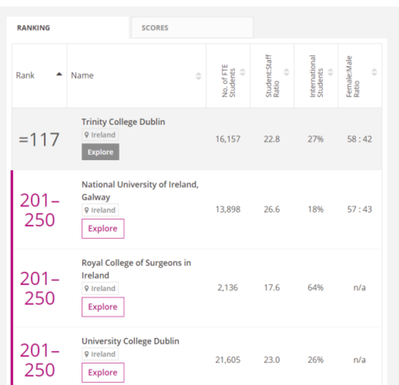This screenshot has width=399, height=385.
Task: Click 26.6 ratio value
Action: [271, 209]
